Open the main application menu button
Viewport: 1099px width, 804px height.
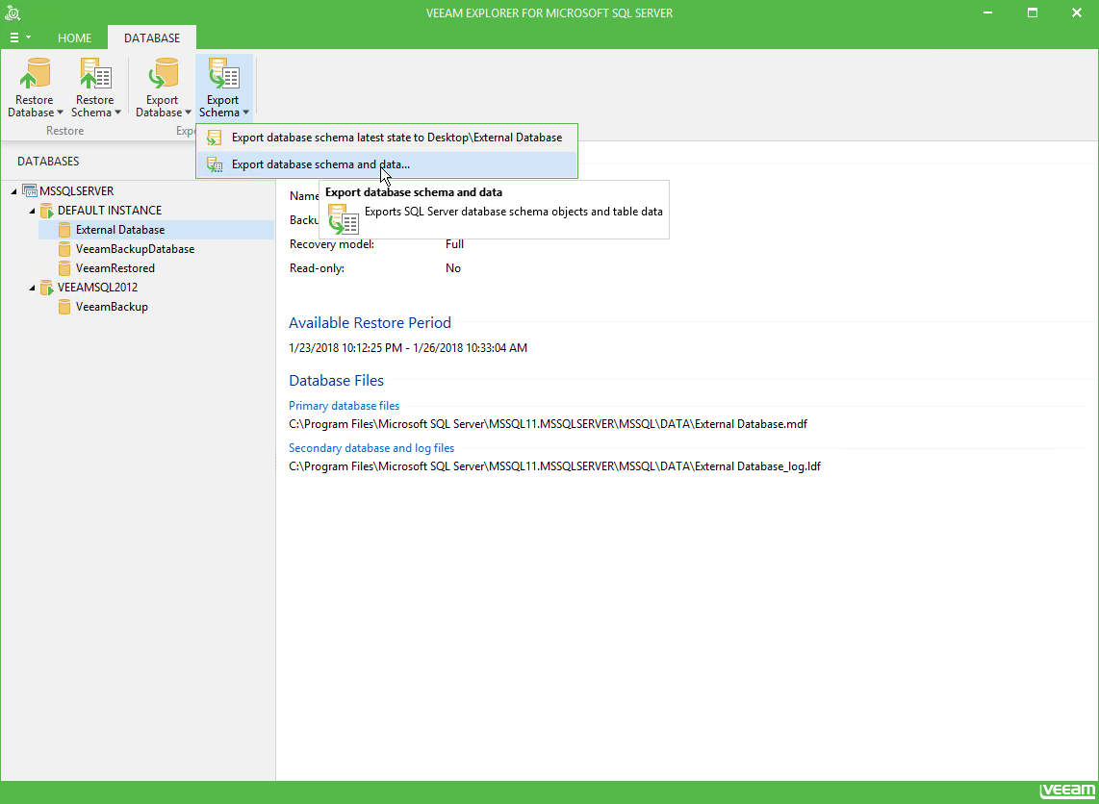pyautogui.click(x=19, y=38)
